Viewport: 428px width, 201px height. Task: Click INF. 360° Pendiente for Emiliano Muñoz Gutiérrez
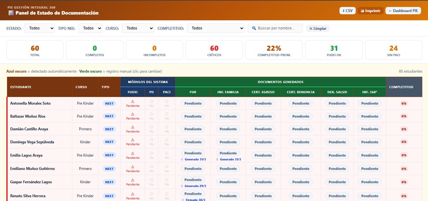370,169
